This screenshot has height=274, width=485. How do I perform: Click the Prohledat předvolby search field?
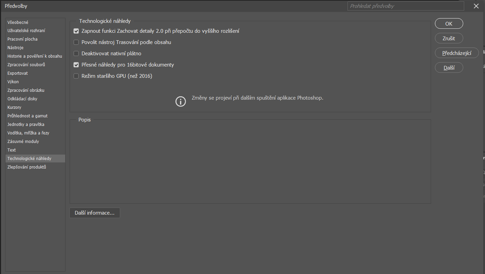coord(405,6)
